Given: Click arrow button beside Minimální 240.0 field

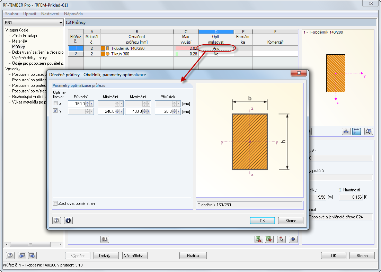Looking at the screenshot, I should click(122, 111).
